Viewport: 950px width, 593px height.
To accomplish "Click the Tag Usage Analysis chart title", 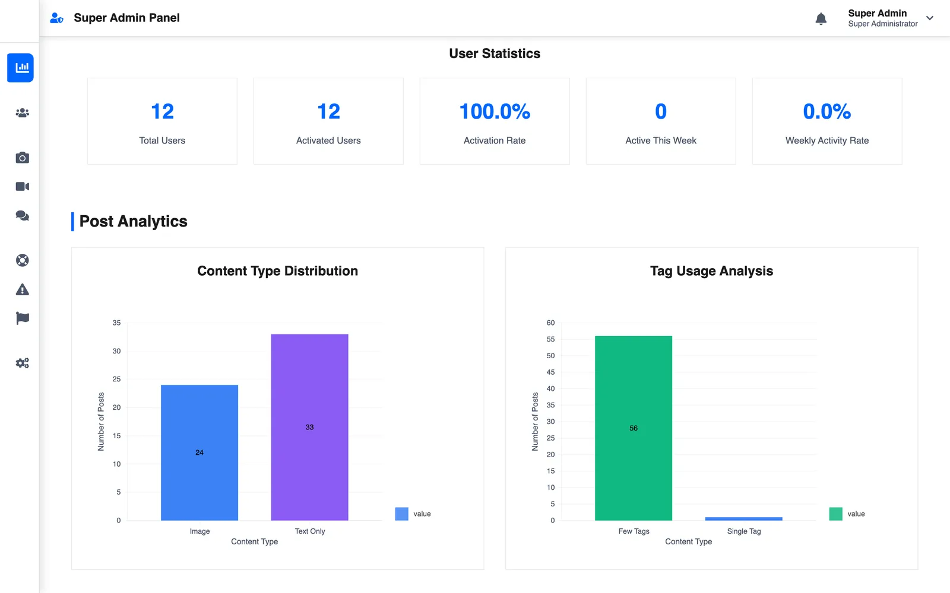I will (711, 271).
